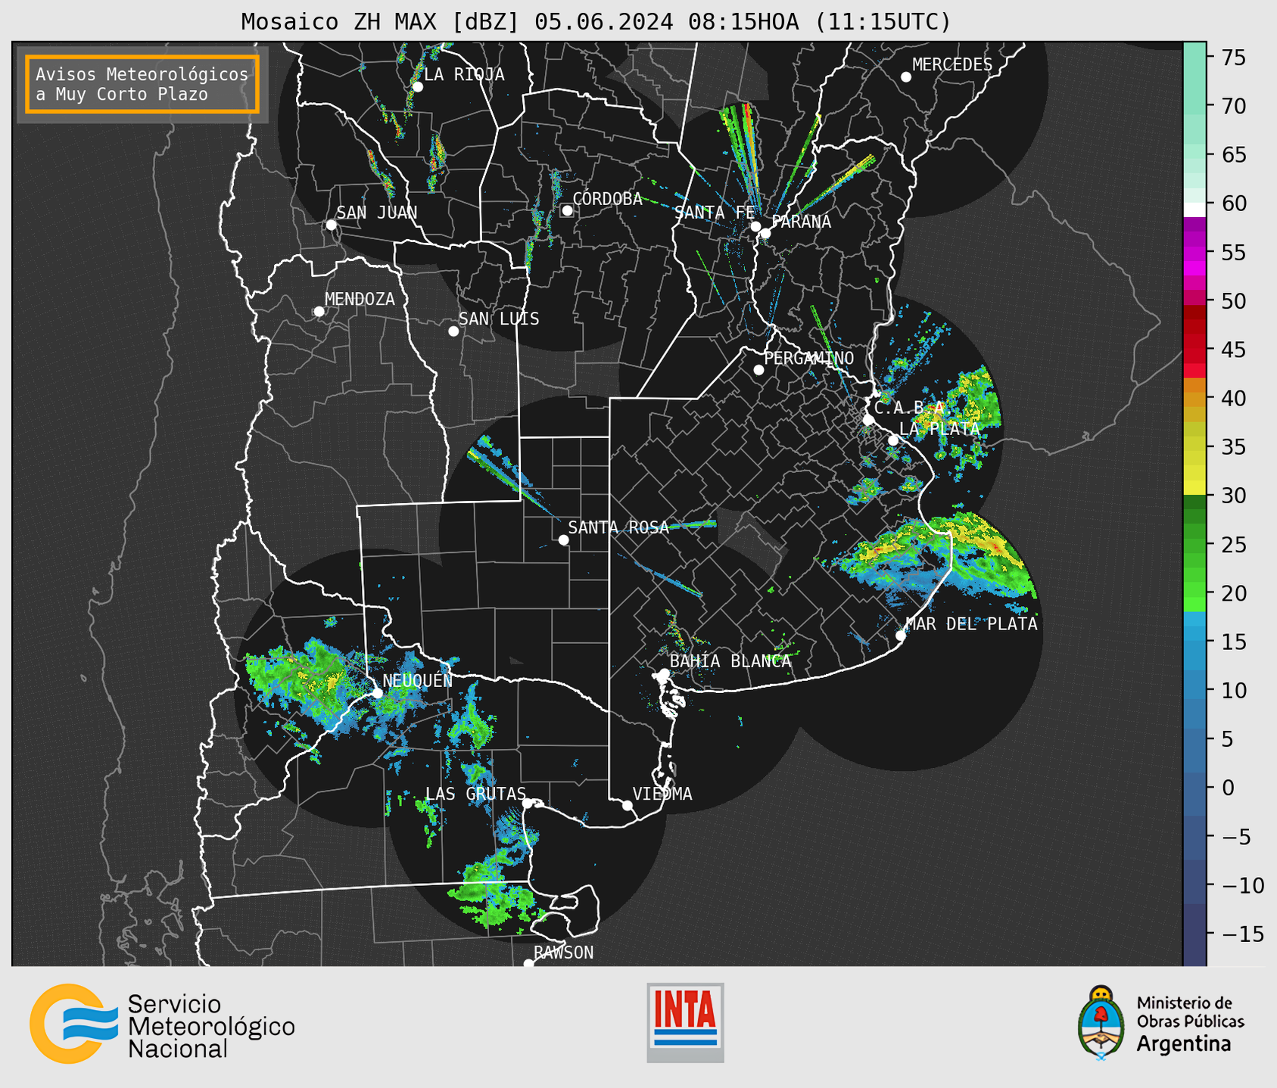The height and width of the screenshot is (1088, 1277).
Task: Click the MAR DEL PLATA label
Action: [971, 624]
